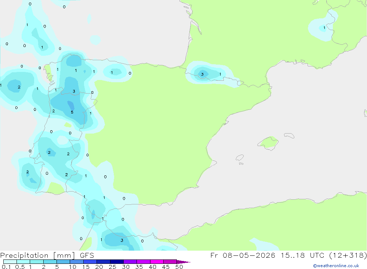Click the over-50 mm arrow tip of legend
The height and width of the screenshot is (269, 367).
point(184,262)
